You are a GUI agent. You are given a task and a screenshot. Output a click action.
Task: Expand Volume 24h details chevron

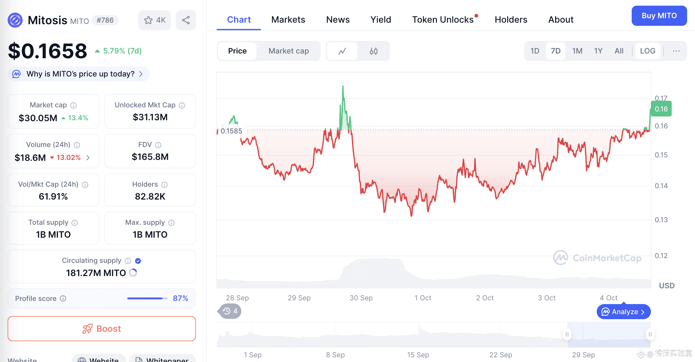(x=88, y=158)
